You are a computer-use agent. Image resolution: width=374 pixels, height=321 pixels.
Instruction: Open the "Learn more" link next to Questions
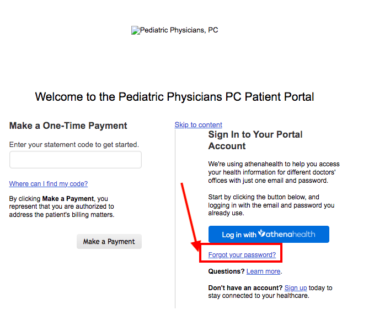click(x=263, y=271)
